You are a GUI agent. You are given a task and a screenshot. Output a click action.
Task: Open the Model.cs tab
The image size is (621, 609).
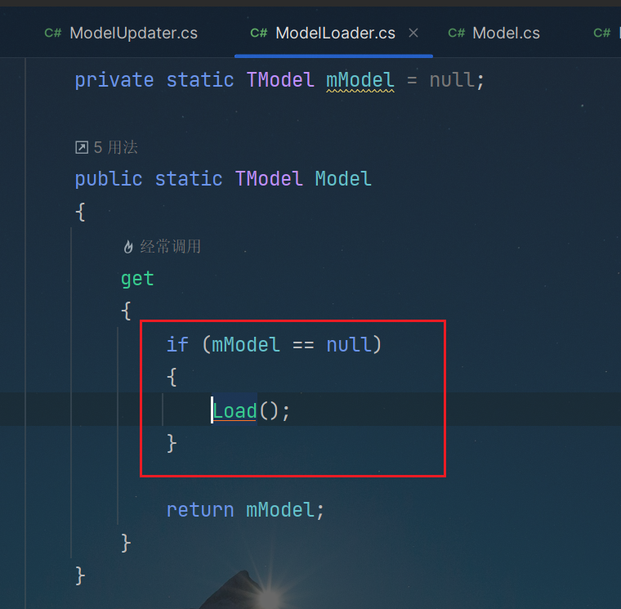[494, 33]
